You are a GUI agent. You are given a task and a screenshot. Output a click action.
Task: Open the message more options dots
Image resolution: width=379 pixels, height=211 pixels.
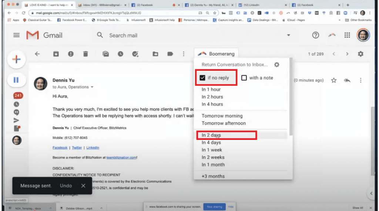tap(360, 80)
